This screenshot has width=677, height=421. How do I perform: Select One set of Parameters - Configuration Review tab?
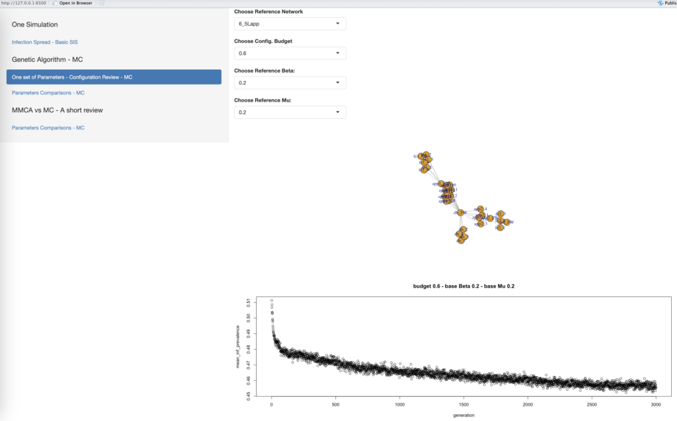(x=114, y=77)
